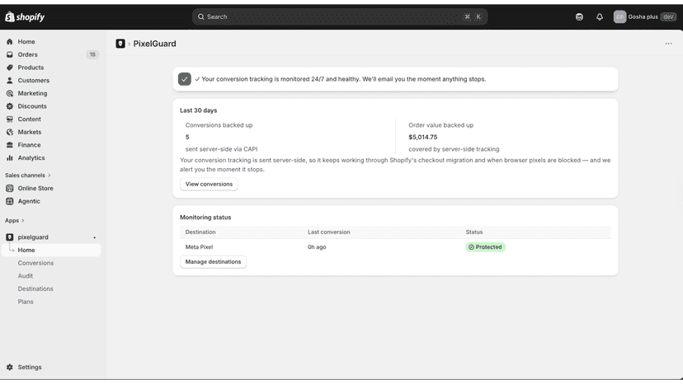
Task: Click the Customers person icon
Action: [x=10, y=81]
